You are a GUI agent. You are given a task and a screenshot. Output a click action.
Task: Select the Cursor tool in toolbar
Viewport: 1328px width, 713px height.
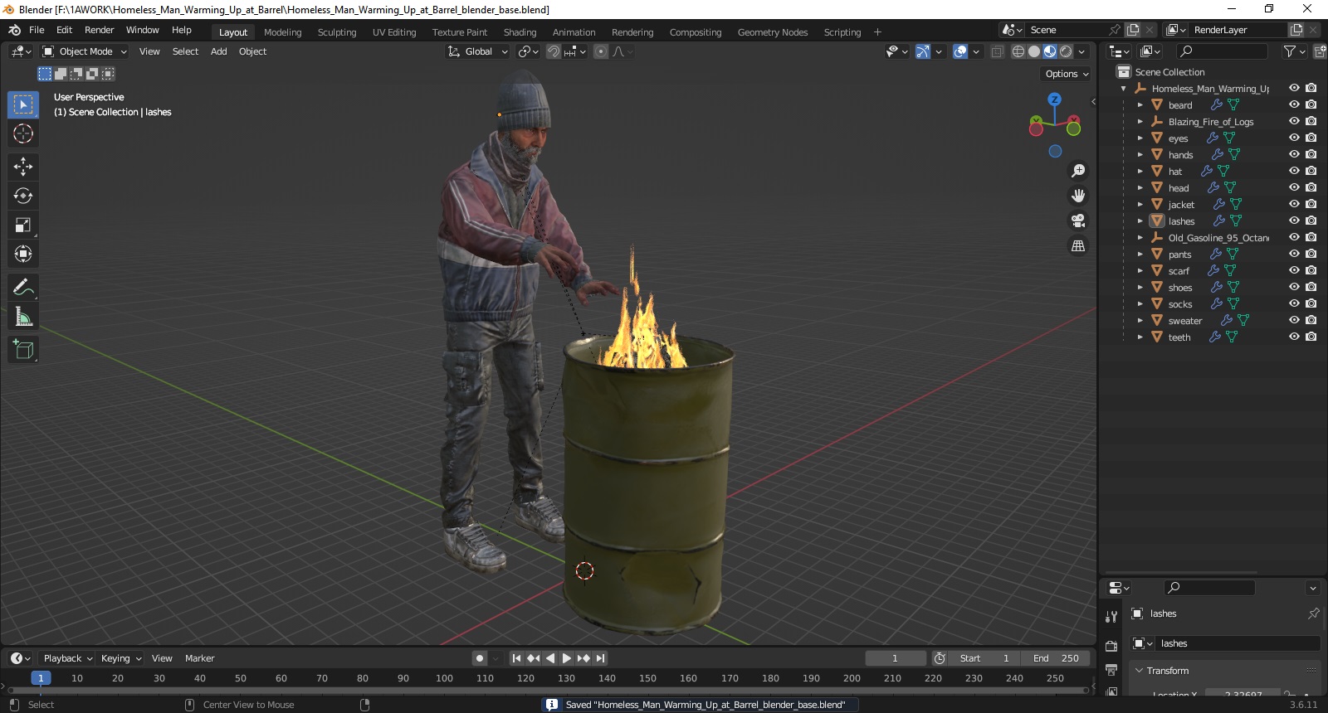click(23, 133)
